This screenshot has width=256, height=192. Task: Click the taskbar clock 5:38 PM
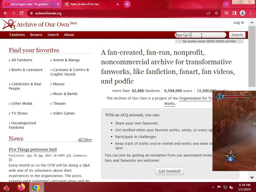[x=244, y=185]
